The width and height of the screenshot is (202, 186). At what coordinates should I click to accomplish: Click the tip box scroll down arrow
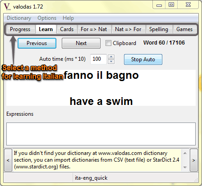click(185, 167)
